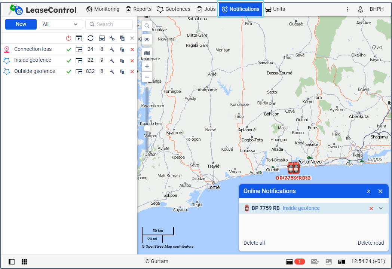This screenshot has width=392, height=269.
Task: Open the All filter dropdown
Action: coord(61,24)
